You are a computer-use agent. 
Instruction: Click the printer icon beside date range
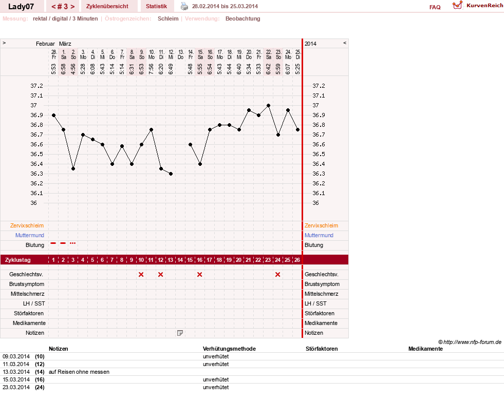184,6
